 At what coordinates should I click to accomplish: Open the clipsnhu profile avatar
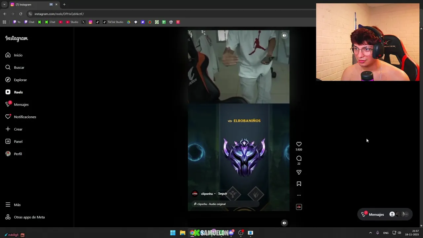[195, 194]
